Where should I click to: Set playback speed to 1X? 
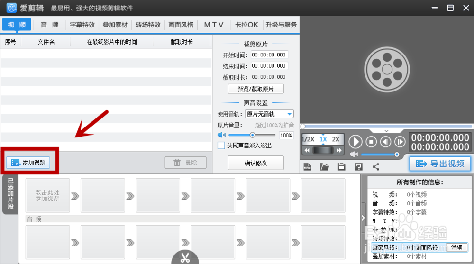[323, 139]
